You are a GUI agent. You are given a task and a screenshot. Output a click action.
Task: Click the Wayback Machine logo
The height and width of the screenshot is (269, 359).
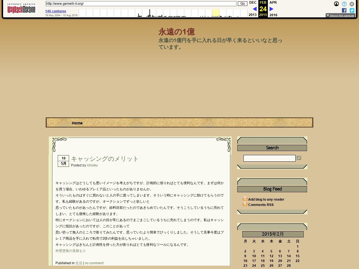pyautogui.click(x=21, y=9)
